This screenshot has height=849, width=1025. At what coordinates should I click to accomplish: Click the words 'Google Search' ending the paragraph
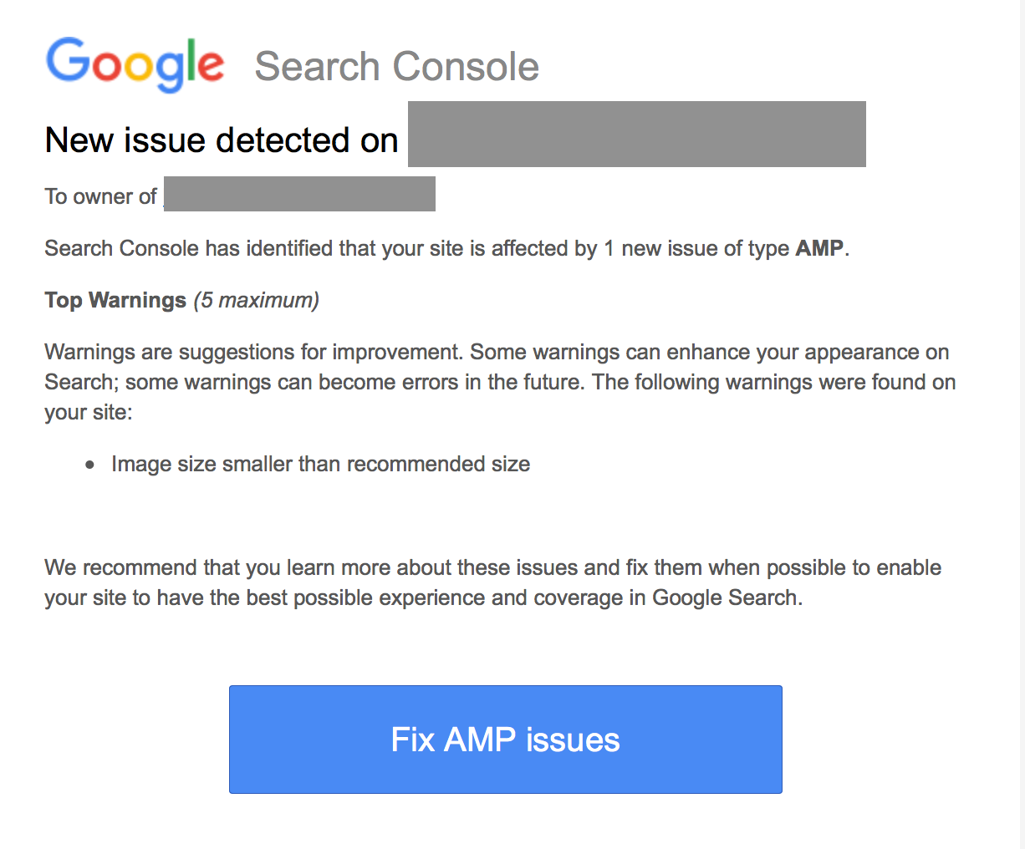pos(725,597)
